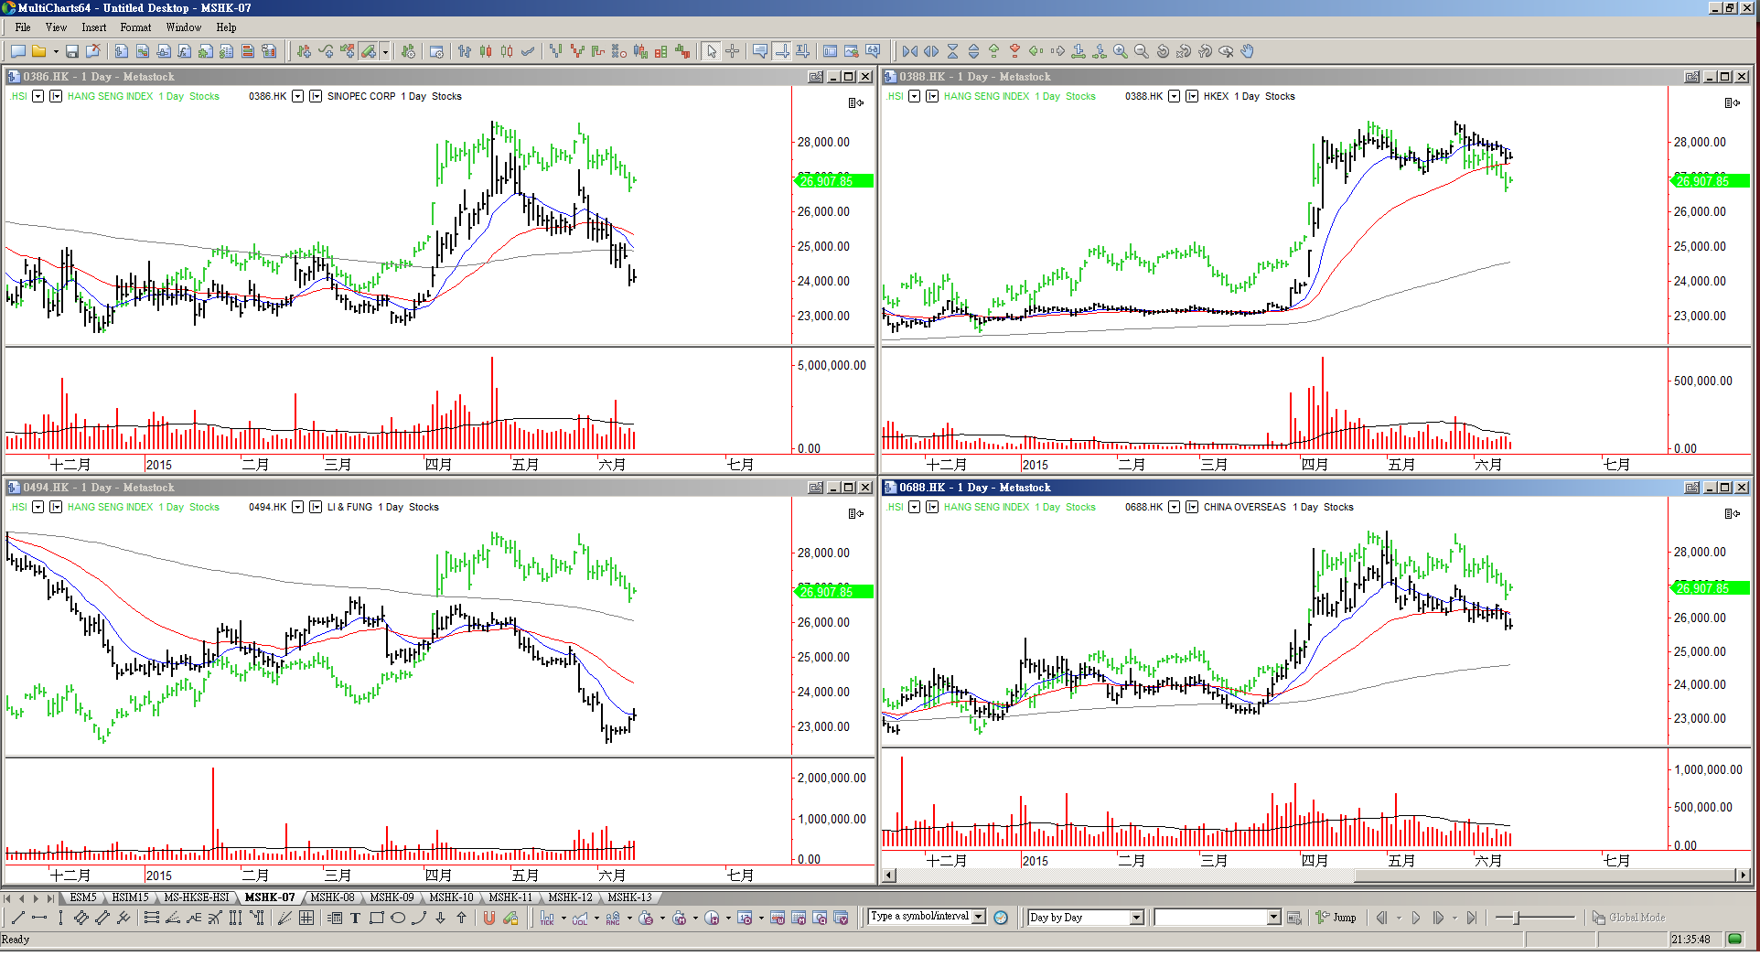The width and height of the screenshot is (1760, 967).
Task: Open the .HSI dropdown in 0494.HK chart
Action: 38,508
